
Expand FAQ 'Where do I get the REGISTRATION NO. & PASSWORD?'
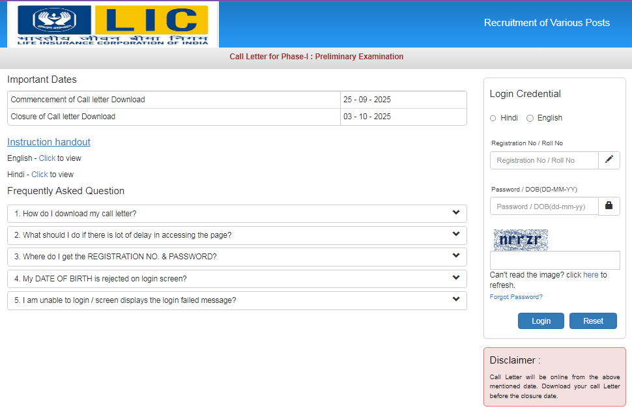237,257
